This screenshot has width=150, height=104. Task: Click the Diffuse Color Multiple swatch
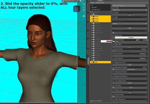point(131,38)
